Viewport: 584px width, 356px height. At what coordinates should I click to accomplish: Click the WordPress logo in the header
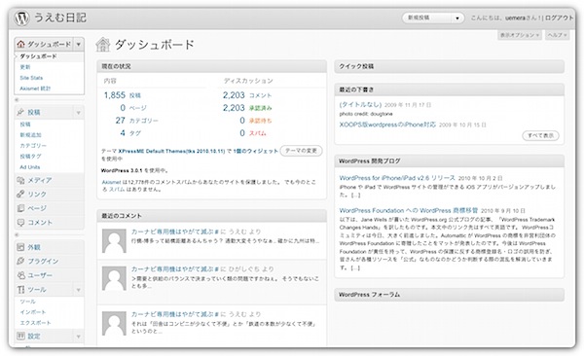tap(21, 18)
